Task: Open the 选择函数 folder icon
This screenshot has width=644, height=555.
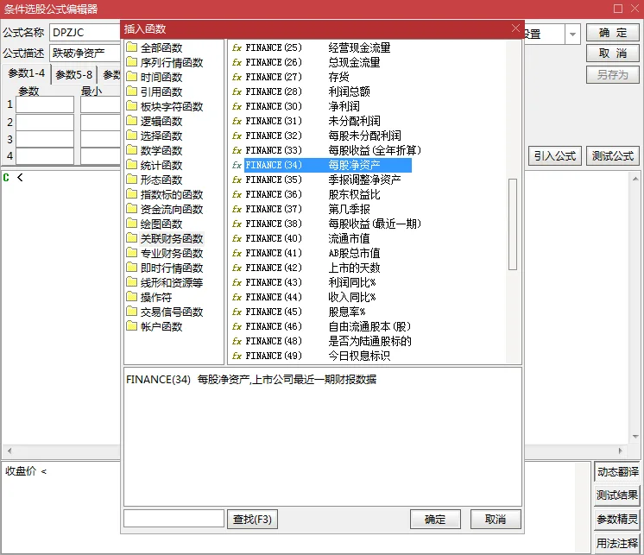Action: coord(131,136)
